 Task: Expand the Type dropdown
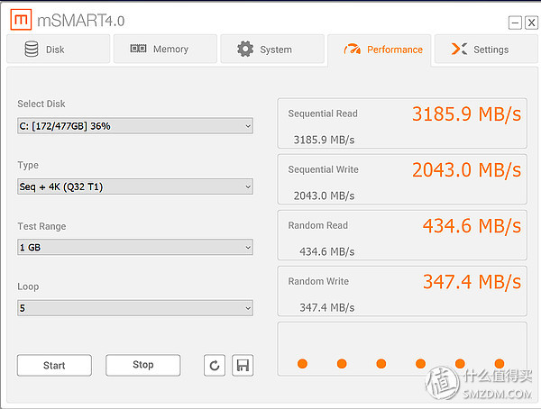[x=135, y=186]
